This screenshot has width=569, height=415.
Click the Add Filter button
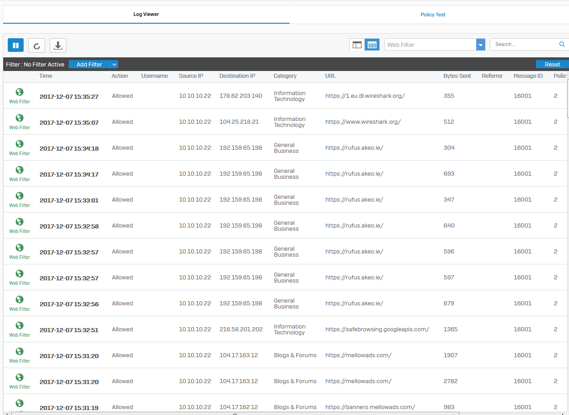click(89, 65)
